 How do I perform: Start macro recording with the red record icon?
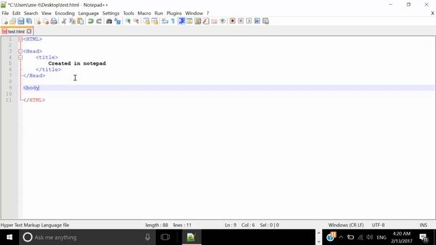click(232, 21)
